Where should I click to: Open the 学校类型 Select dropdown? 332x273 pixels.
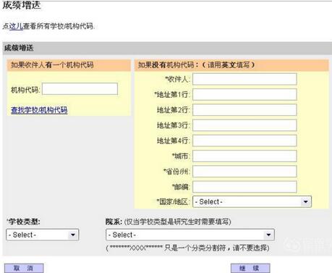pos(43,235)
